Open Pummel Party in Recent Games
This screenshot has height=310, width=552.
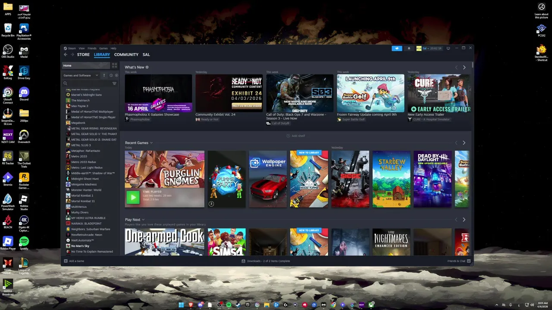pyautogui.click(x=226, y=179)
